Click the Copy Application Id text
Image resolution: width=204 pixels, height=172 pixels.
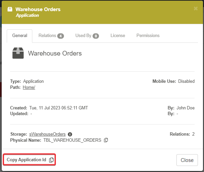point(26,160)
